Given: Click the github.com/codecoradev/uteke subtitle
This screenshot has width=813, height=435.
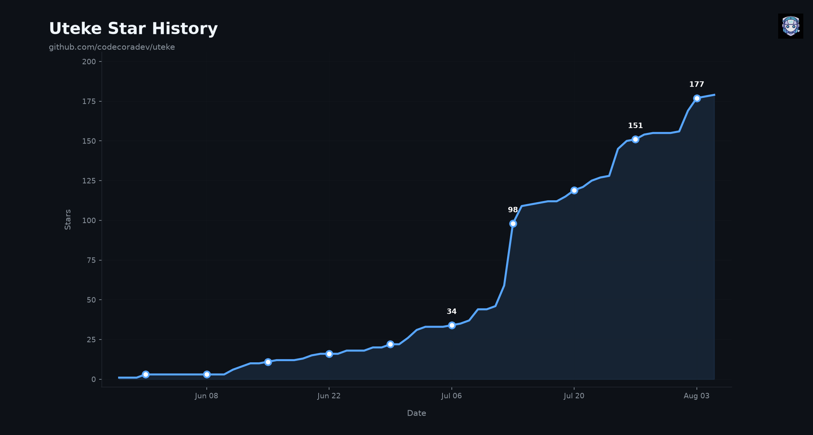Looking at the screenshot, I should tap(112, 47).
